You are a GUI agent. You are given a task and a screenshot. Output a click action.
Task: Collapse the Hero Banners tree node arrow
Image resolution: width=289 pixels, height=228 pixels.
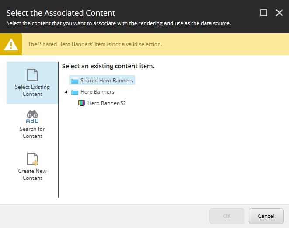point(66,92)
